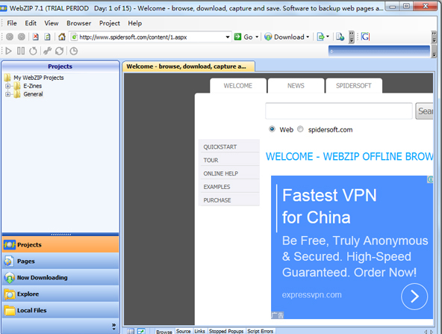The image size is (442, 334).
Task: Click the Pages pane icon
Action: pos(9,262)
